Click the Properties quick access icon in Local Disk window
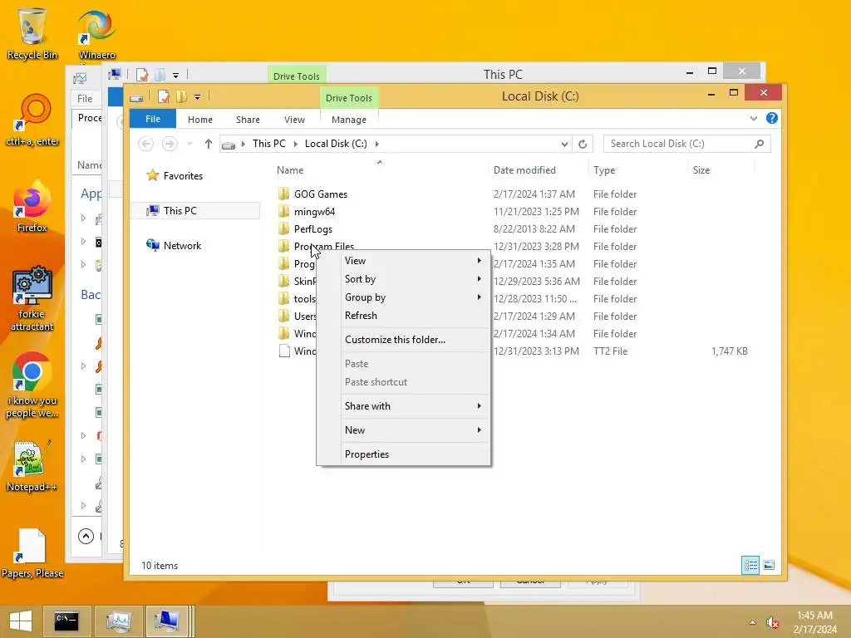 pyautogui.click(x=164, y=96)
